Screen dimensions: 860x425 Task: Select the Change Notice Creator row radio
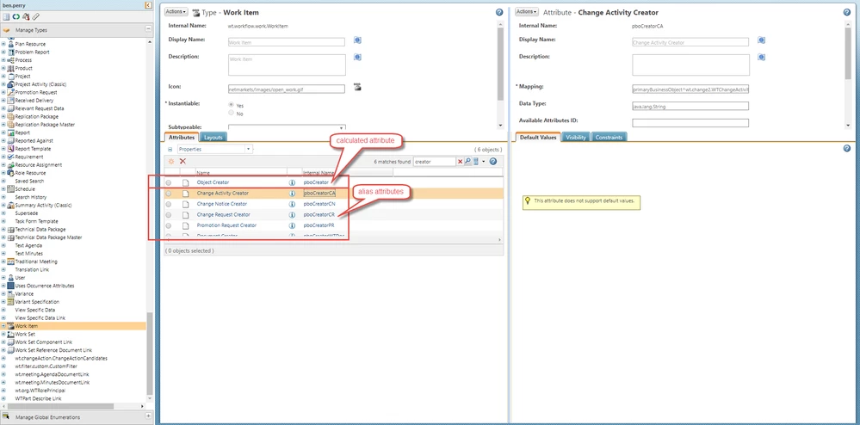coord(169,204)
